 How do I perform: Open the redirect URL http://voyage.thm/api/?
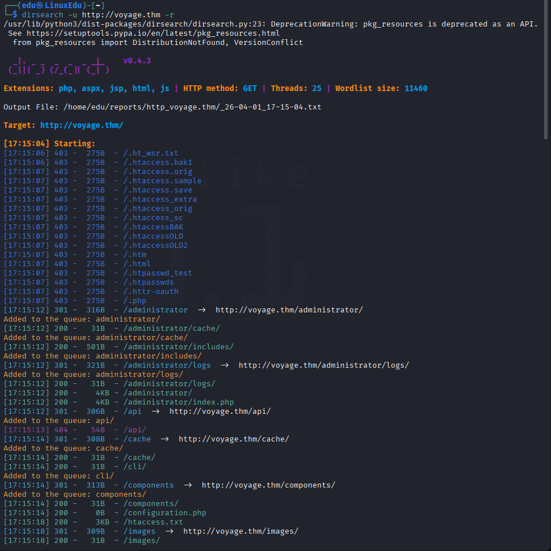coord(220,412)
